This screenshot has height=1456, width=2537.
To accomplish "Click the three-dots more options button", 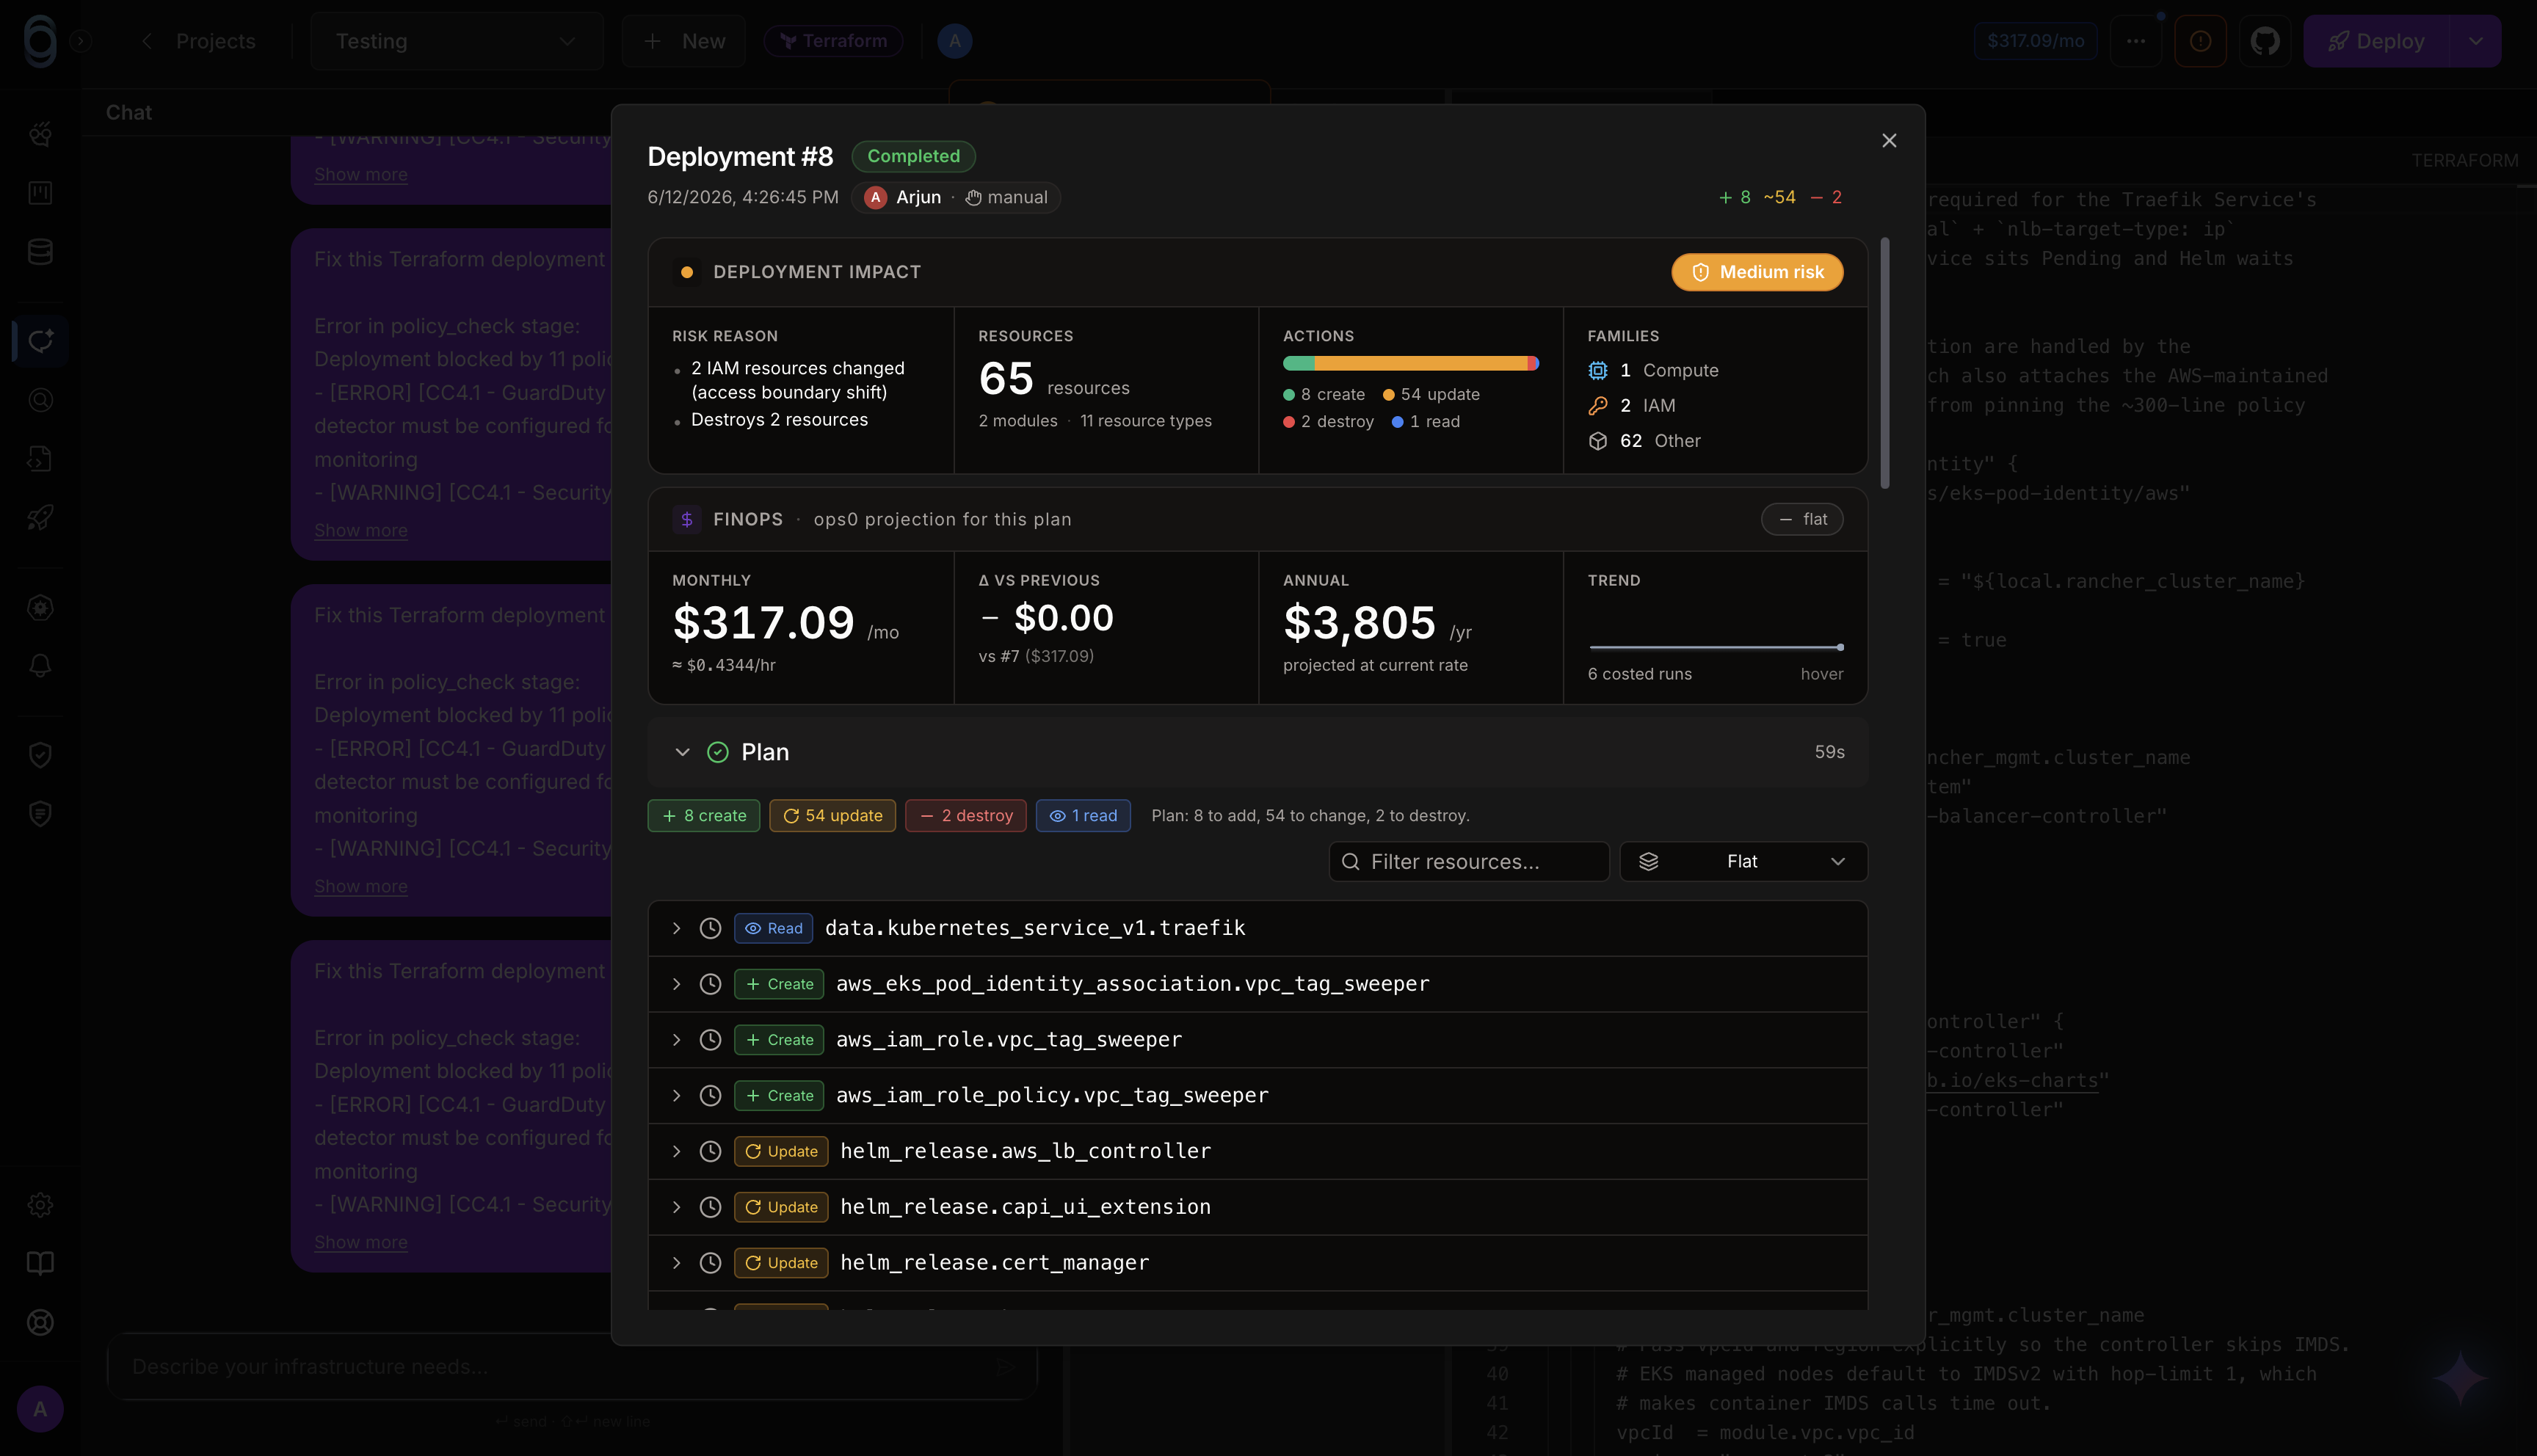I will [x=2136, y=41].
